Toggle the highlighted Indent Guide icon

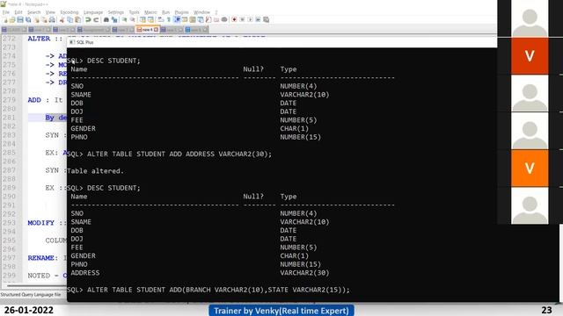(177, 19)
